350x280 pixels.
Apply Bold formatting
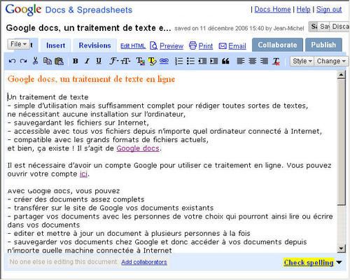(x=76, y=61)
